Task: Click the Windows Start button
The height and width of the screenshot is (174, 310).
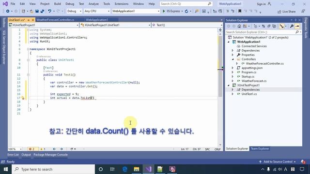Action: tap(6, 169)
